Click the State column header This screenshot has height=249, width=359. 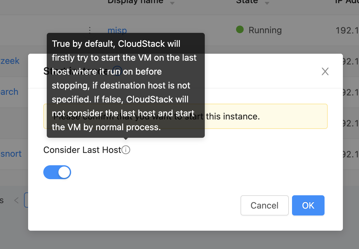247,3
